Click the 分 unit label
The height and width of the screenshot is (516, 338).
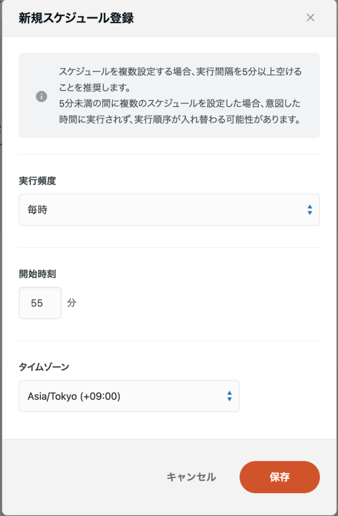coord(71,303)
